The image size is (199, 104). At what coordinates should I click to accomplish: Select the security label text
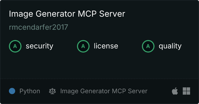pos(40,46)
